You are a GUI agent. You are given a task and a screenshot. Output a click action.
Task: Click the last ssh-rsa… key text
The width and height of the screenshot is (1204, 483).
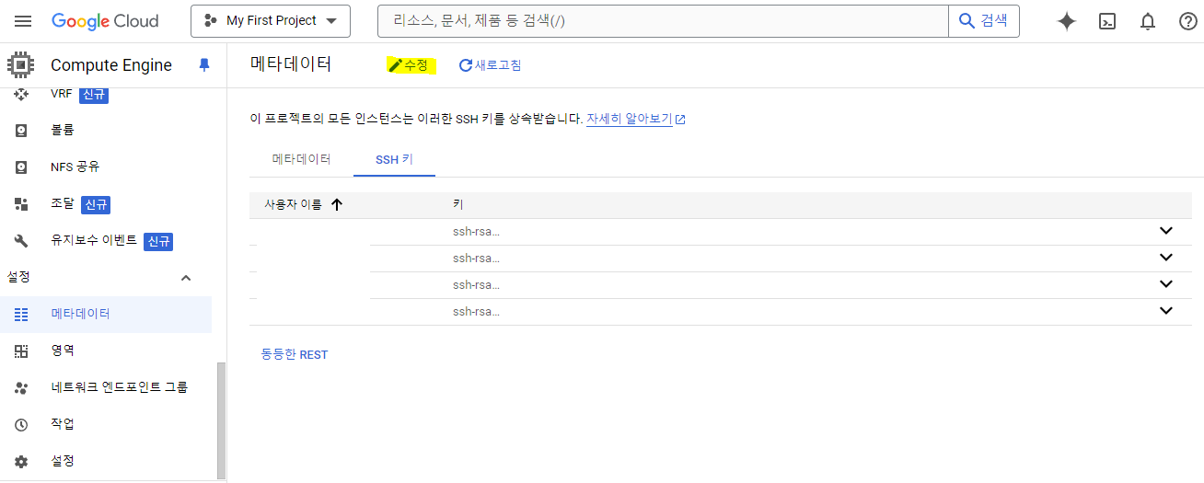coord(476,312)
